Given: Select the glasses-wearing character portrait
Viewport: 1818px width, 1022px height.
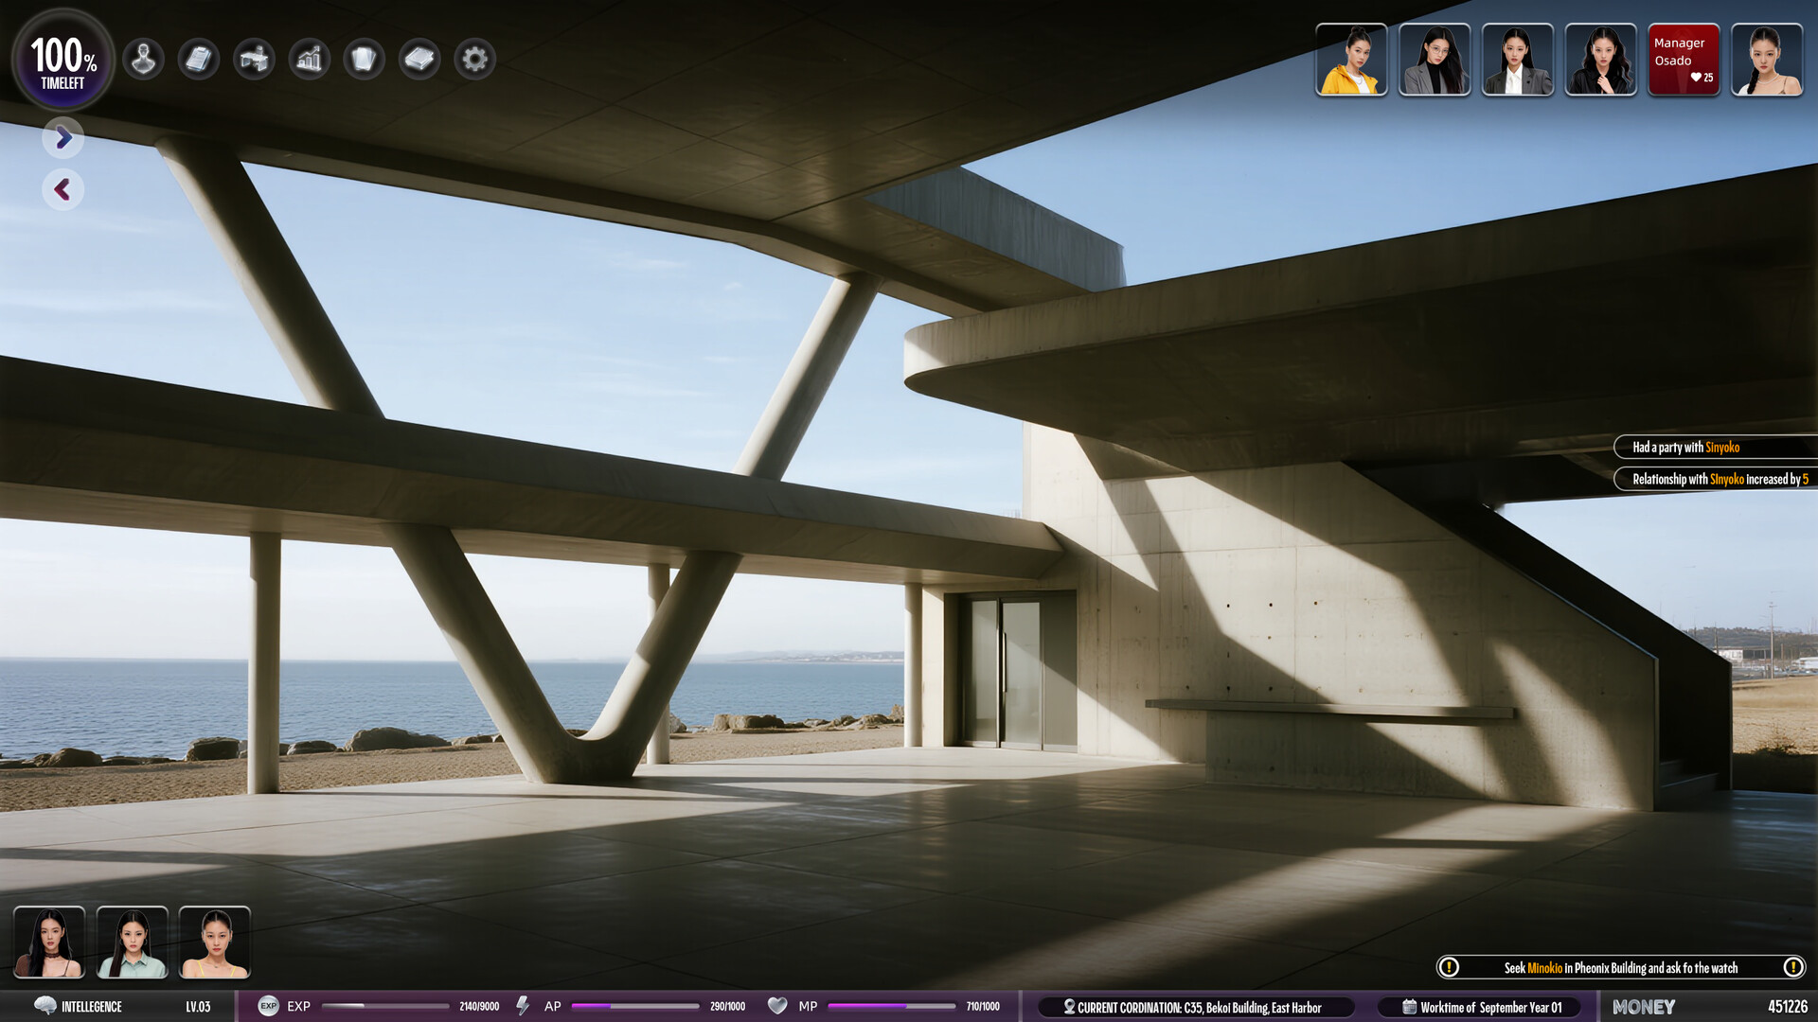Looking at the screenshot, I should point(1435,60).
